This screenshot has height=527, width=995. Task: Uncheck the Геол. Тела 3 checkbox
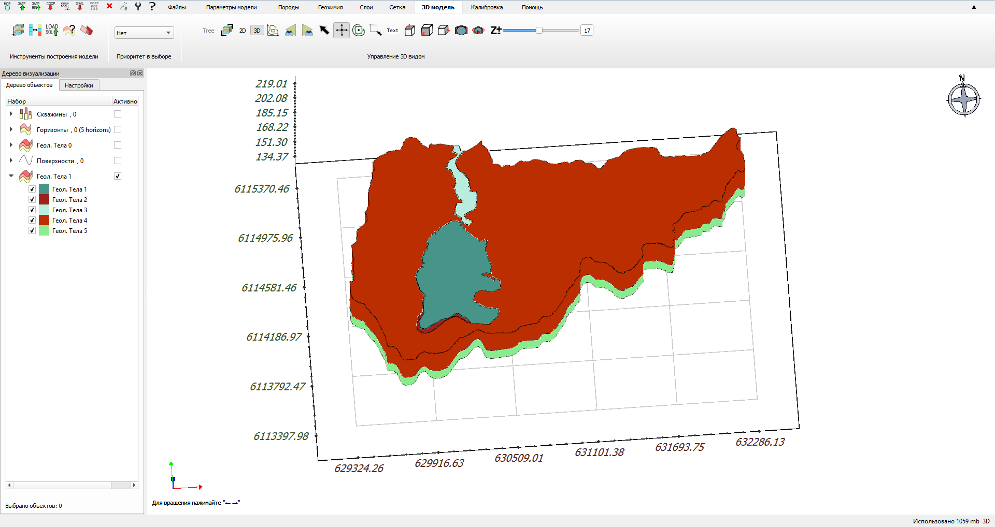pos(32,210)
